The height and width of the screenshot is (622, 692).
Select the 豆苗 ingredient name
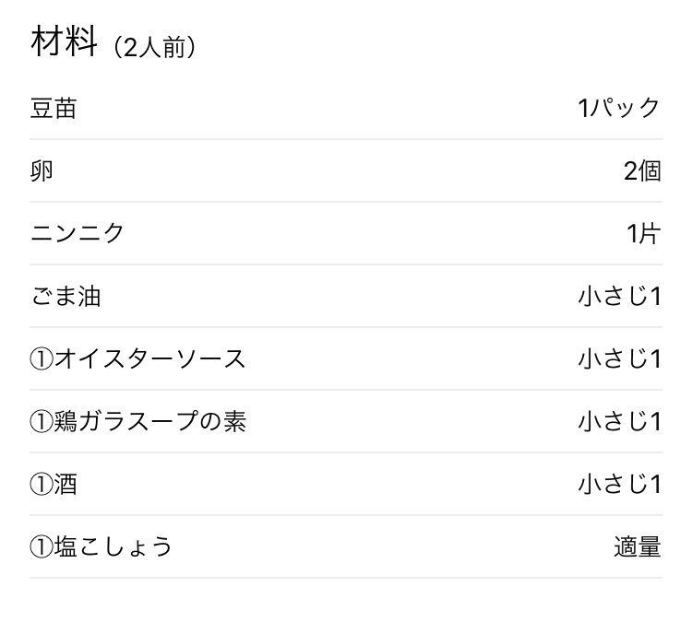(54, 109)
